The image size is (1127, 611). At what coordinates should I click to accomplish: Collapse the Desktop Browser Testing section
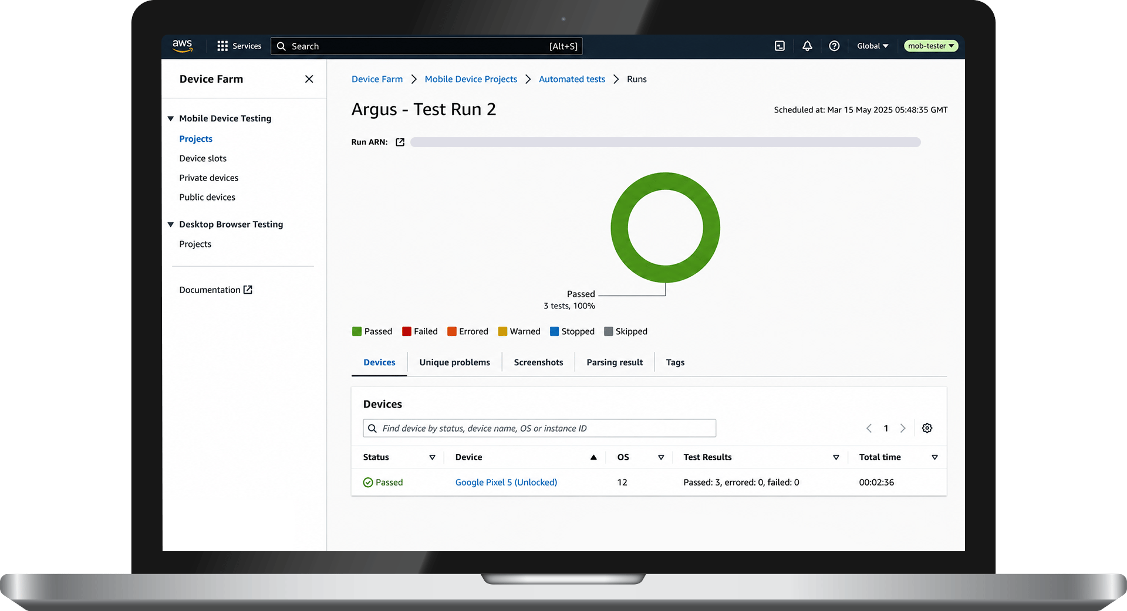171,225
